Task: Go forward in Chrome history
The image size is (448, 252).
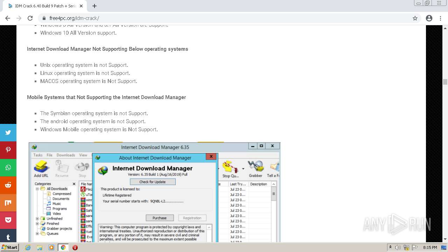Action: tap(19, 18)
